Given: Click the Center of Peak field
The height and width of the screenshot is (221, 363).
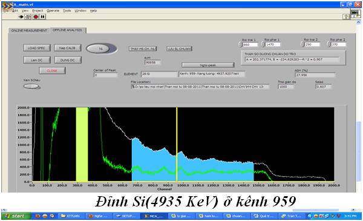Looking at the screenshot, I should tap(105, 75).
